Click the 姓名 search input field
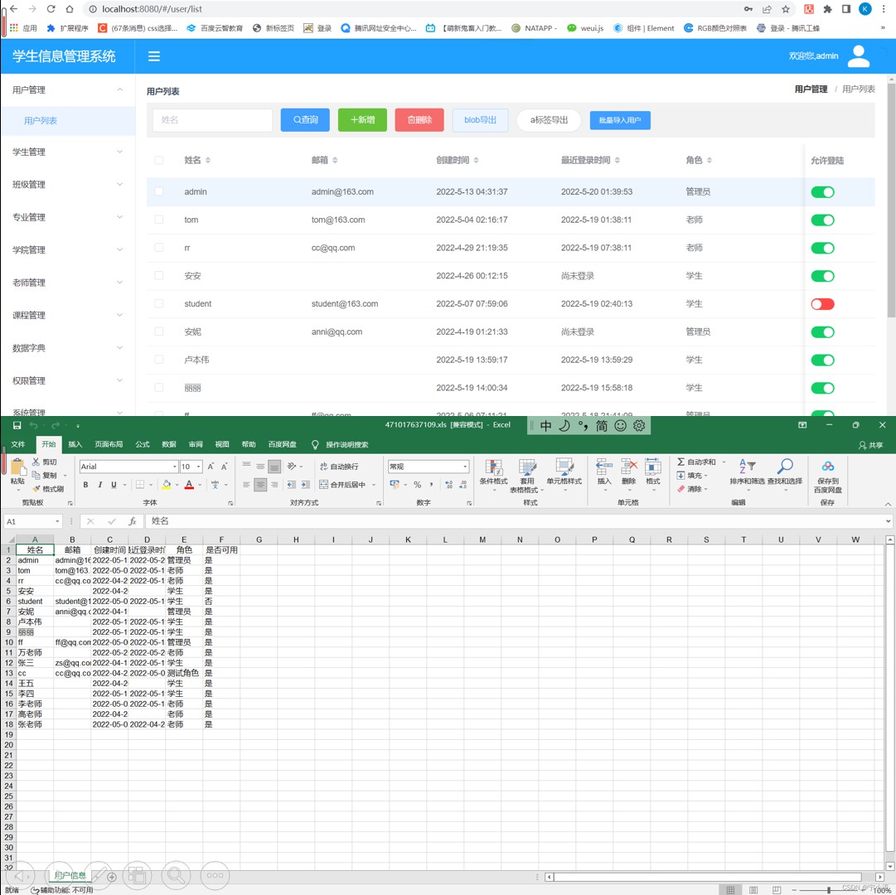Image resolution: width=896 pixels, height=895 pixels. pos(212,120)
